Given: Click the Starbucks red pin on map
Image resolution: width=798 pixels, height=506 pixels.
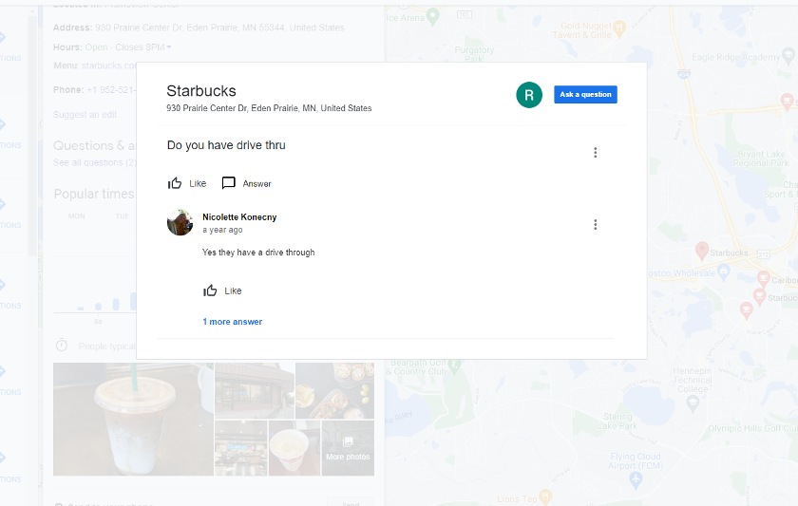Looking at the screenshot, I should coord(702,251).
